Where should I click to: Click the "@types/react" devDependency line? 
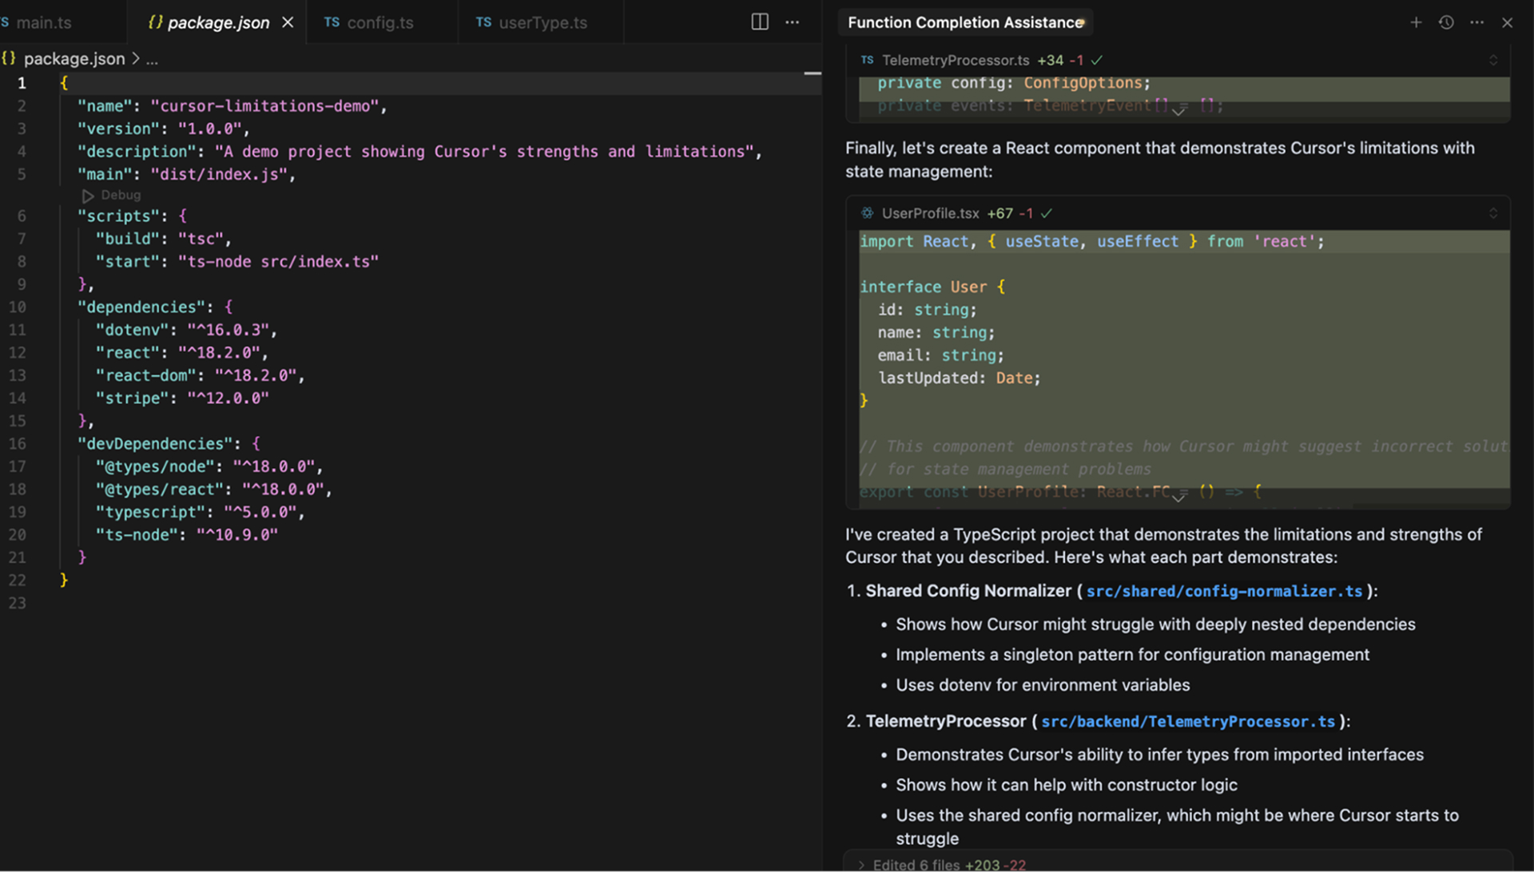click(x=213, y=489)
